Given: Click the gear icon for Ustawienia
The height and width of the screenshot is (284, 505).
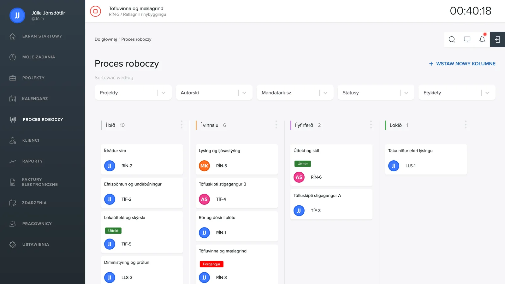Looking at the screenshot, I should click(x=13, y=245).
